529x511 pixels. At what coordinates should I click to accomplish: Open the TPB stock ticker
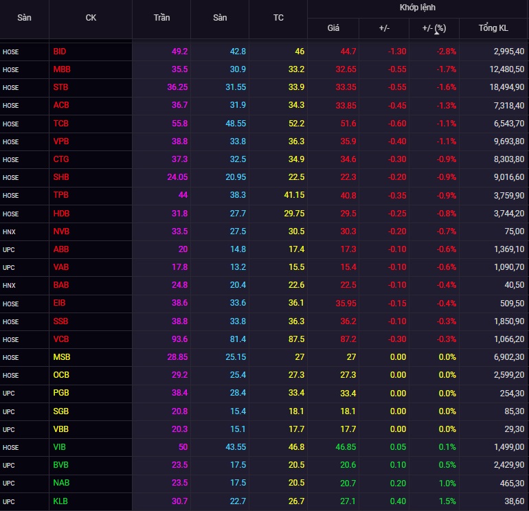[x=61, y=195]
